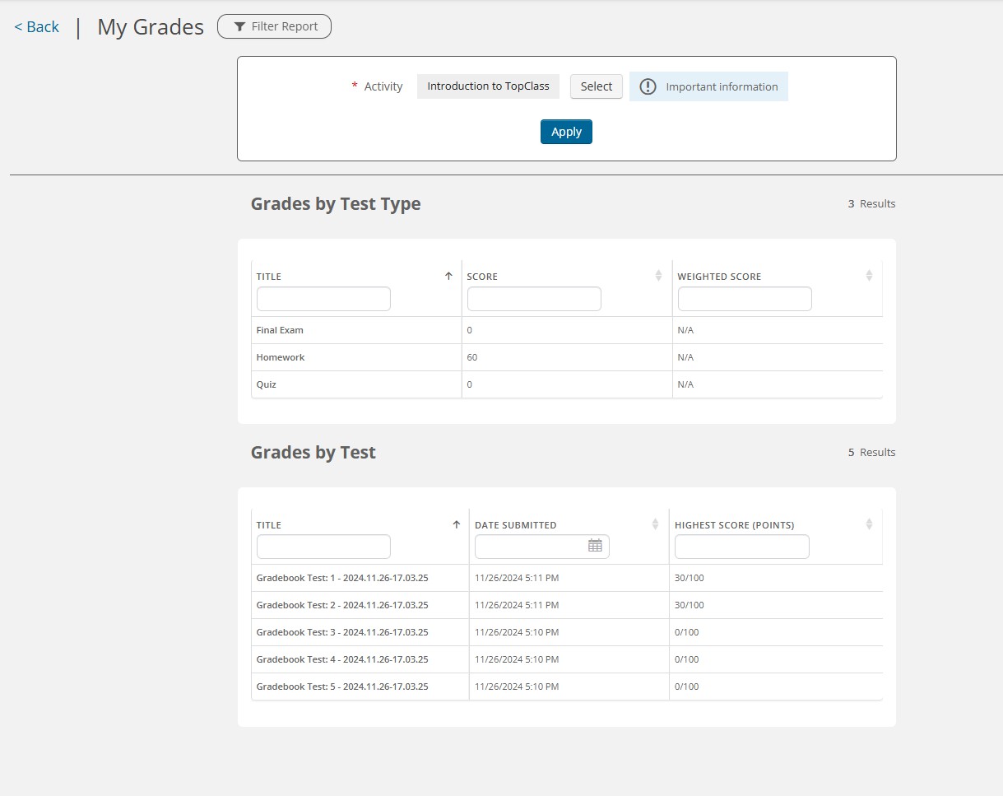Open Gradebook Test: 1 row

(342, 578)
